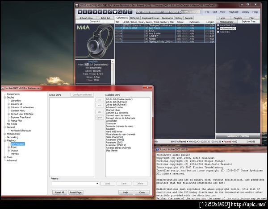The image size is (268, 209).
Task: Expand the Tools node in Preferences tree
Action: 5,157
